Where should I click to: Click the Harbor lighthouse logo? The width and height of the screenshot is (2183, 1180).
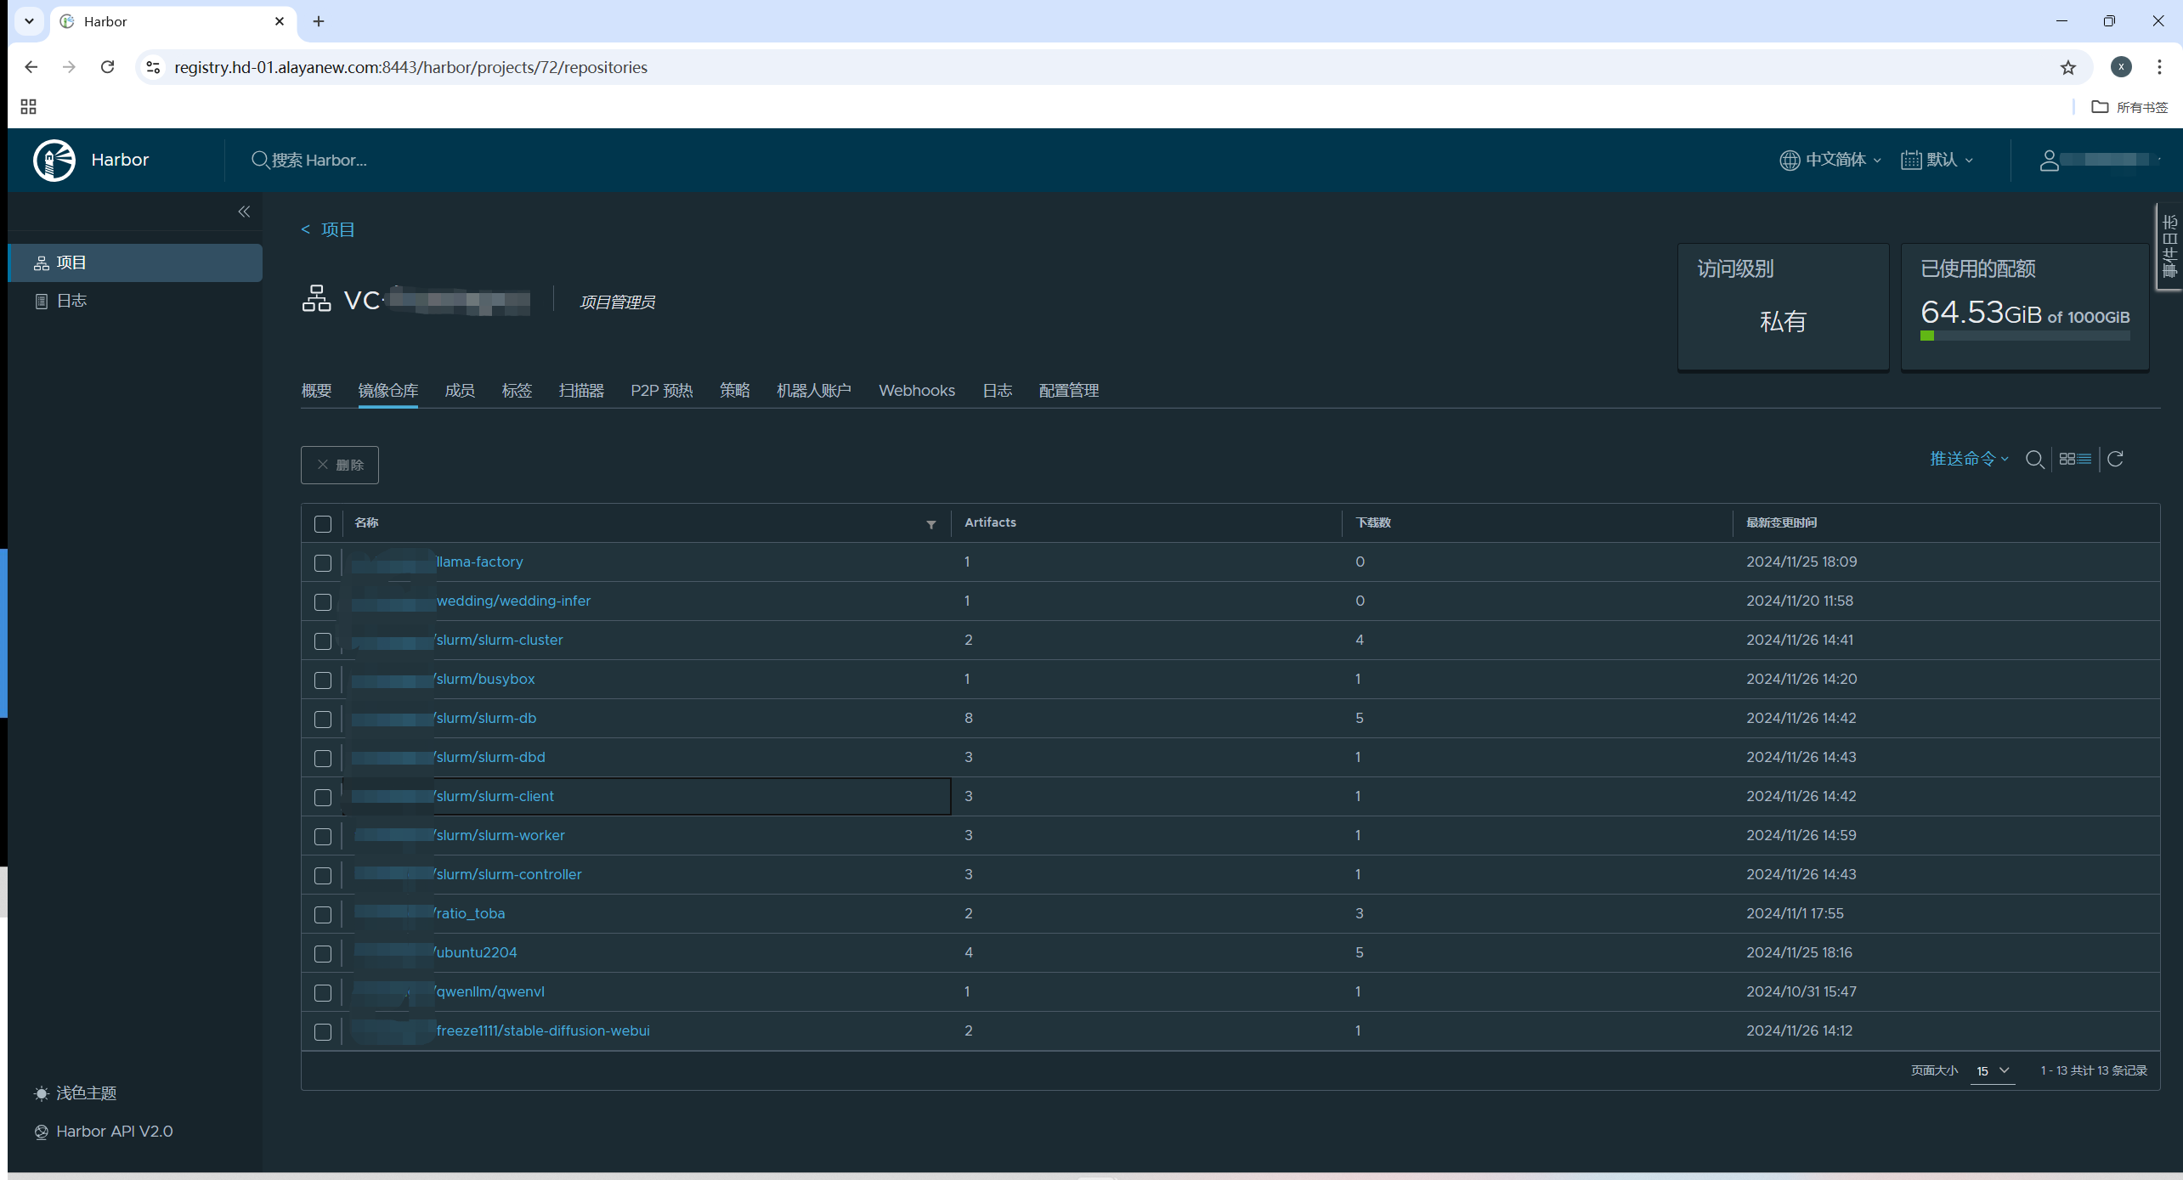point(54,160)
